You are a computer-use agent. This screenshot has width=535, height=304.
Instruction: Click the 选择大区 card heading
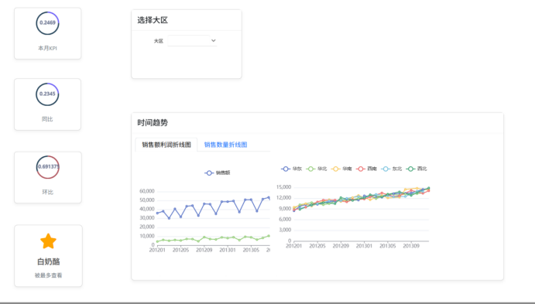click(153, 20)
